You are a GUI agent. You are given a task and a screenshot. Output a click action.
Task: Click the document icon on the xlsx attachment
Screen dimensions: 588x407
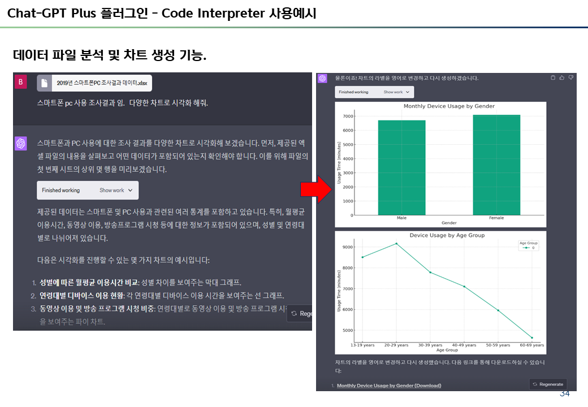44,83
